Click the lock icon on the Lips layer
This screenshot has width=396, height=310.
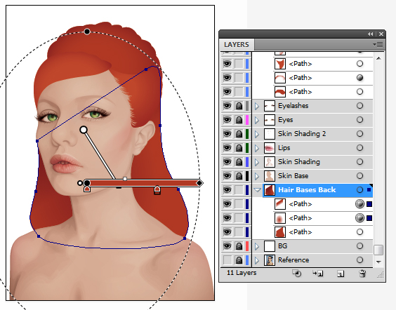239,148
